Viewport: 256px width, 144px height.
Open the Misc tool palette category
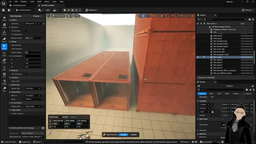point(4,89)
